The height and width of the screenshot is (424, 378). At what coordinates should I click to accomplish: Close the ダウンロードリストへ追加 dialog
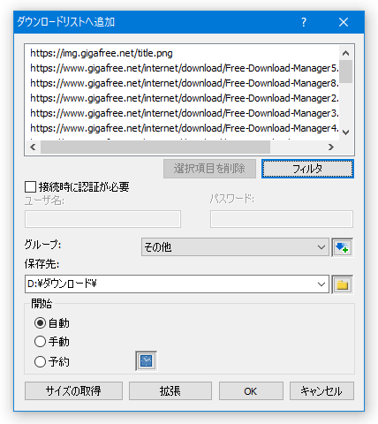344,22
